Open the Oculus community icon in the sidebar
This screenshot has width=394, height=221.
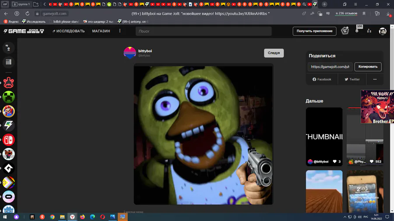[9, 197]
